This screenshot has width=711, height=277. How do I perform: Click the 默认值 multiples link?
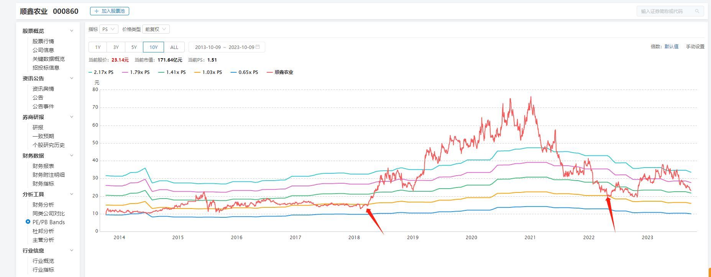pyautogui.click(x=672, y=47)
